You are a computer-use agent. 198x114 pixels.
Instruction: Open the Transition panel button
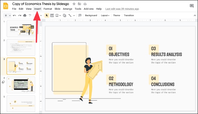pos(129,16)
